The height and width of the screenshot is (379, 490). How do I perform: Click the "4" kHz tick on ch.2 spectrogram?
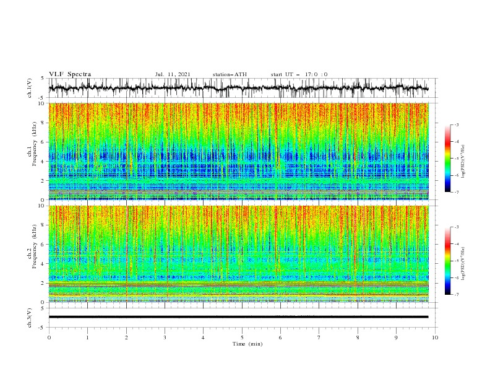coord(44,264)
